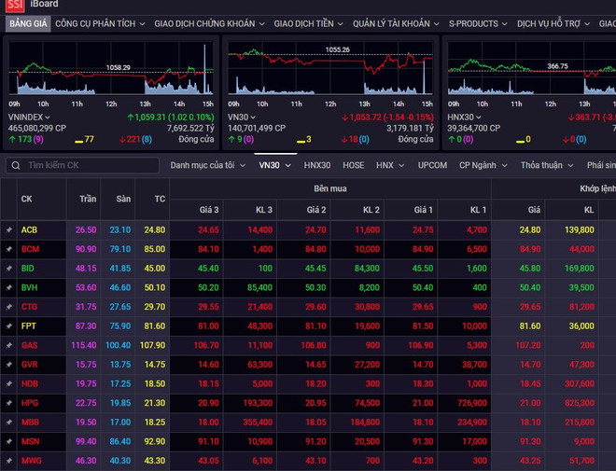Toggle pin on the MSN row
Image resolution: width=616 pixels, height=471 pixels.
tap(8, 441)
